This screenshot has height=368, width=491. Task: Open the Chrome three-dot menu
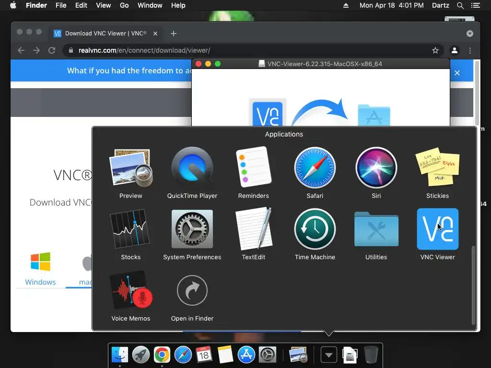tap(470, 50)
